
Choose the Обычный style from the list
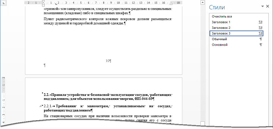pyautogui.click(x=219, y=39)
